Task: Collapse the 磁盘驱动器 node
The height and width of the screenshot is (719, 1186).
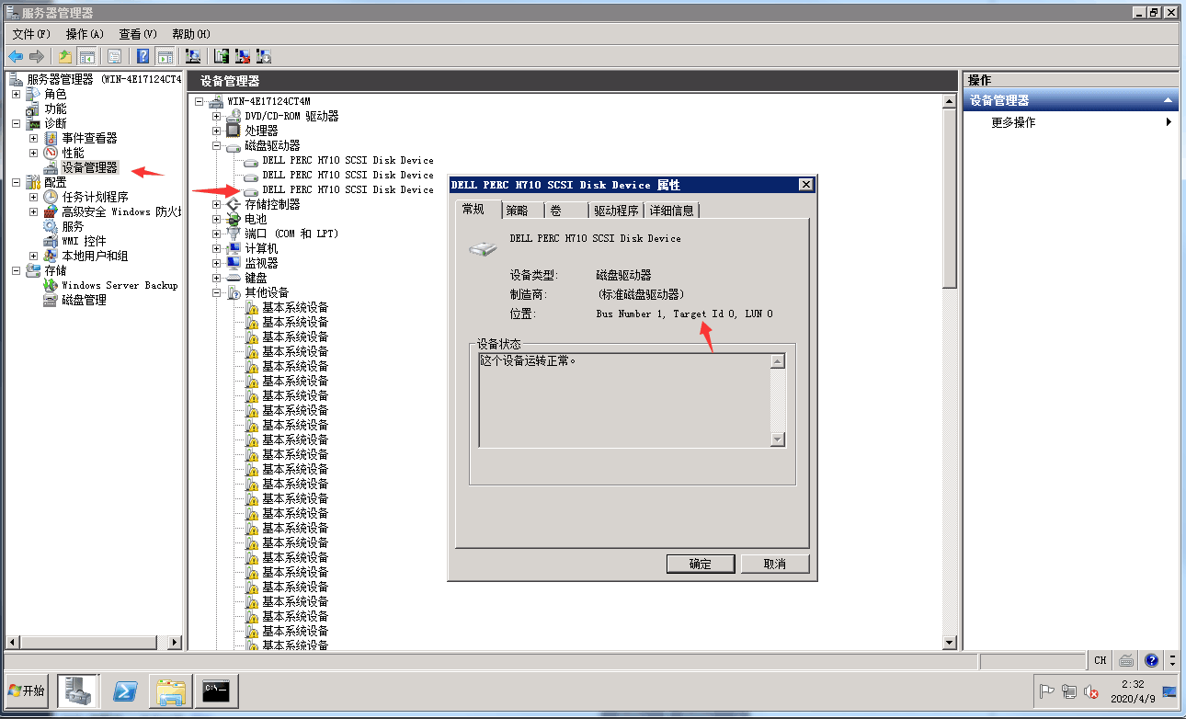Action: point(217,145)
